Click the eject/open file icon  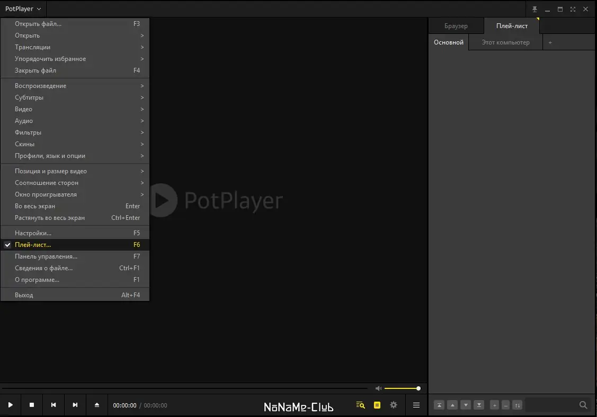(x=97, y=405)
